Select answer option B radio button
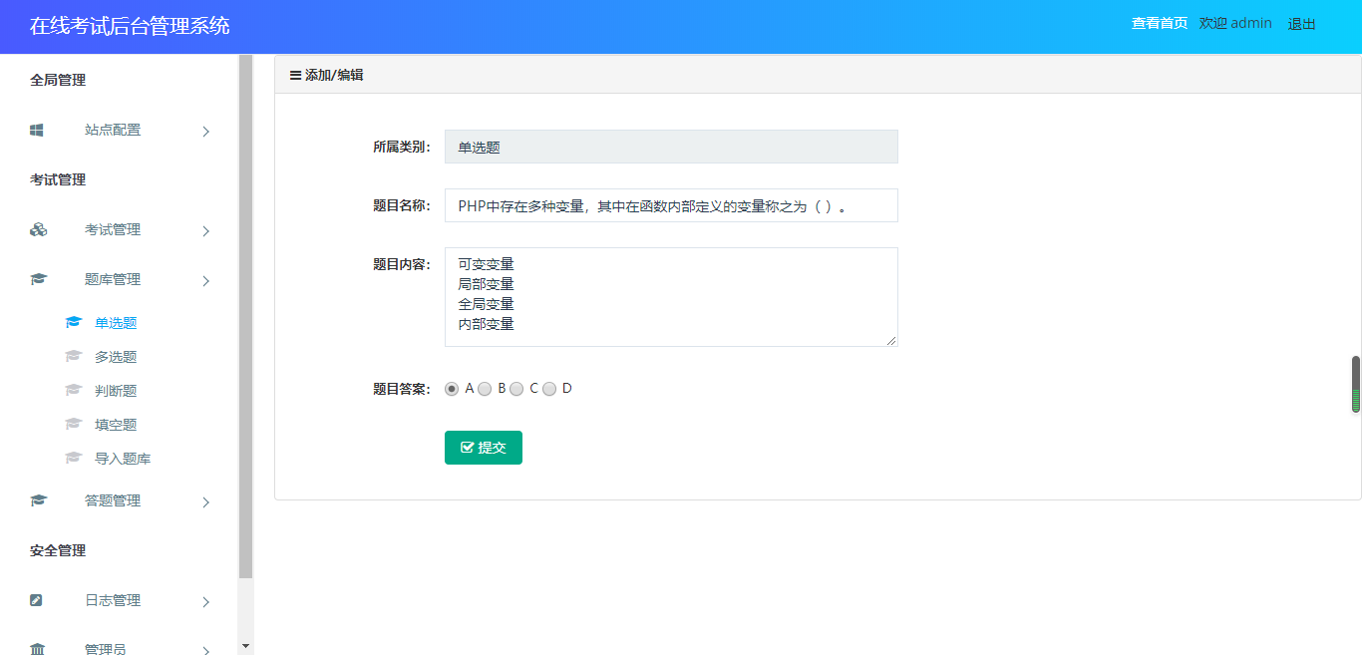 (x=485, y=389)
